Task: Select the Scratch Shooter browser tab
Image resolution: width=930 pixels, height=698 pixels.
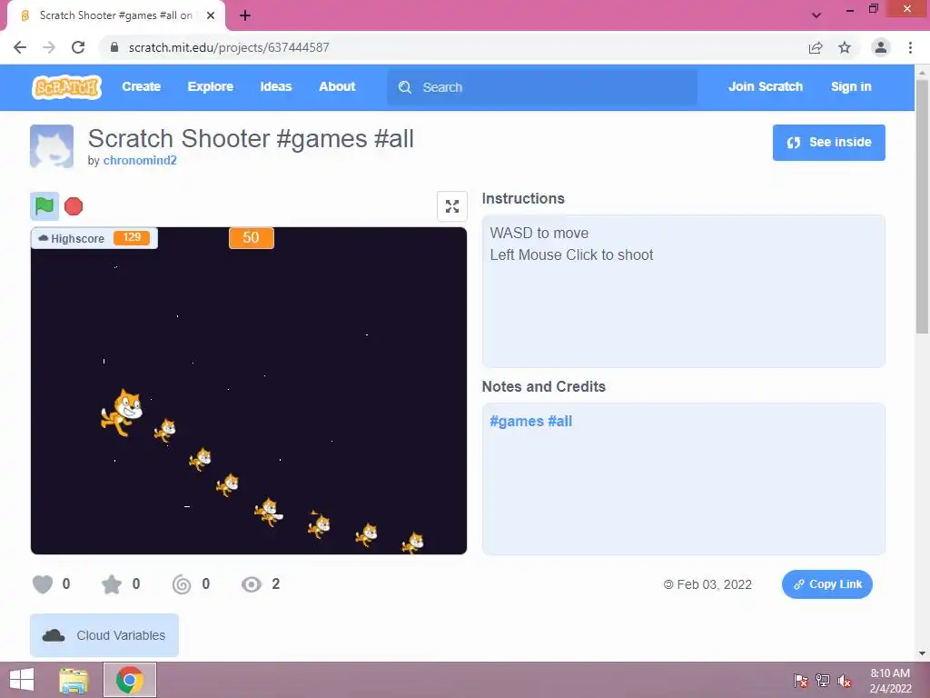Action: pyautogui.click(x=116, y=15)
